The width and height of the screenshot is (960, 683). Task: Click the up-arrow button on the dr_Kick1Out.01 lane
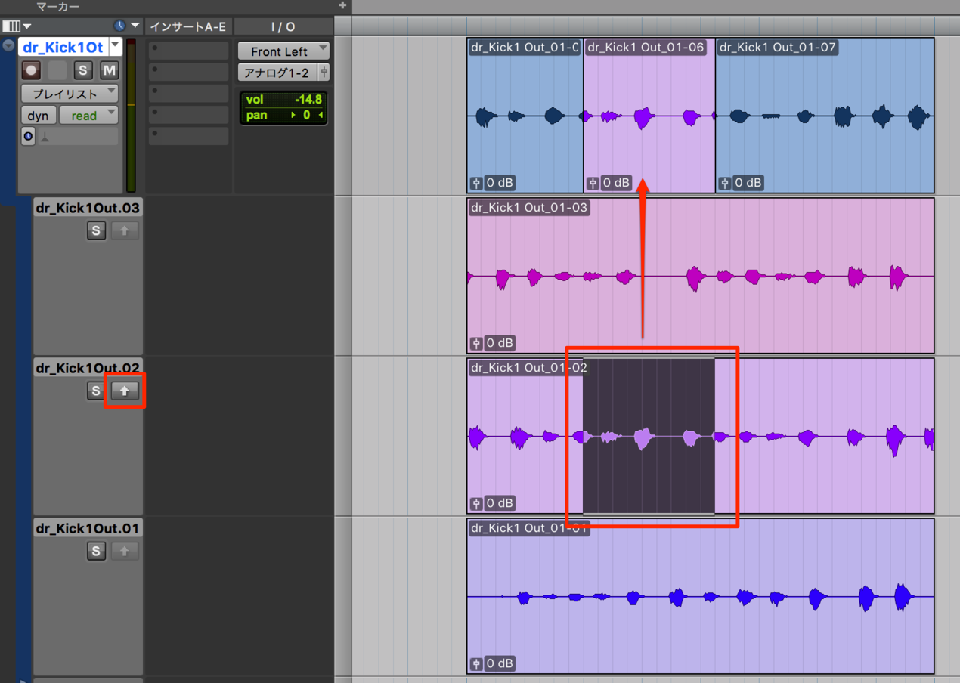click(x=125, y=551)
